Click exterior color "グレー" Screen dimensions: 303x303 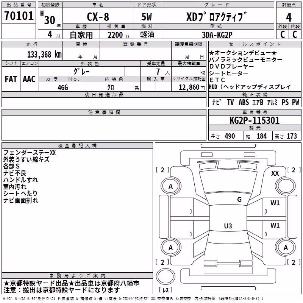[81, 72]
